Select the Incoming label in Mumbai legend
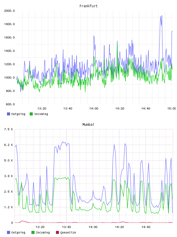177x237 pixels. coord(43,232)
